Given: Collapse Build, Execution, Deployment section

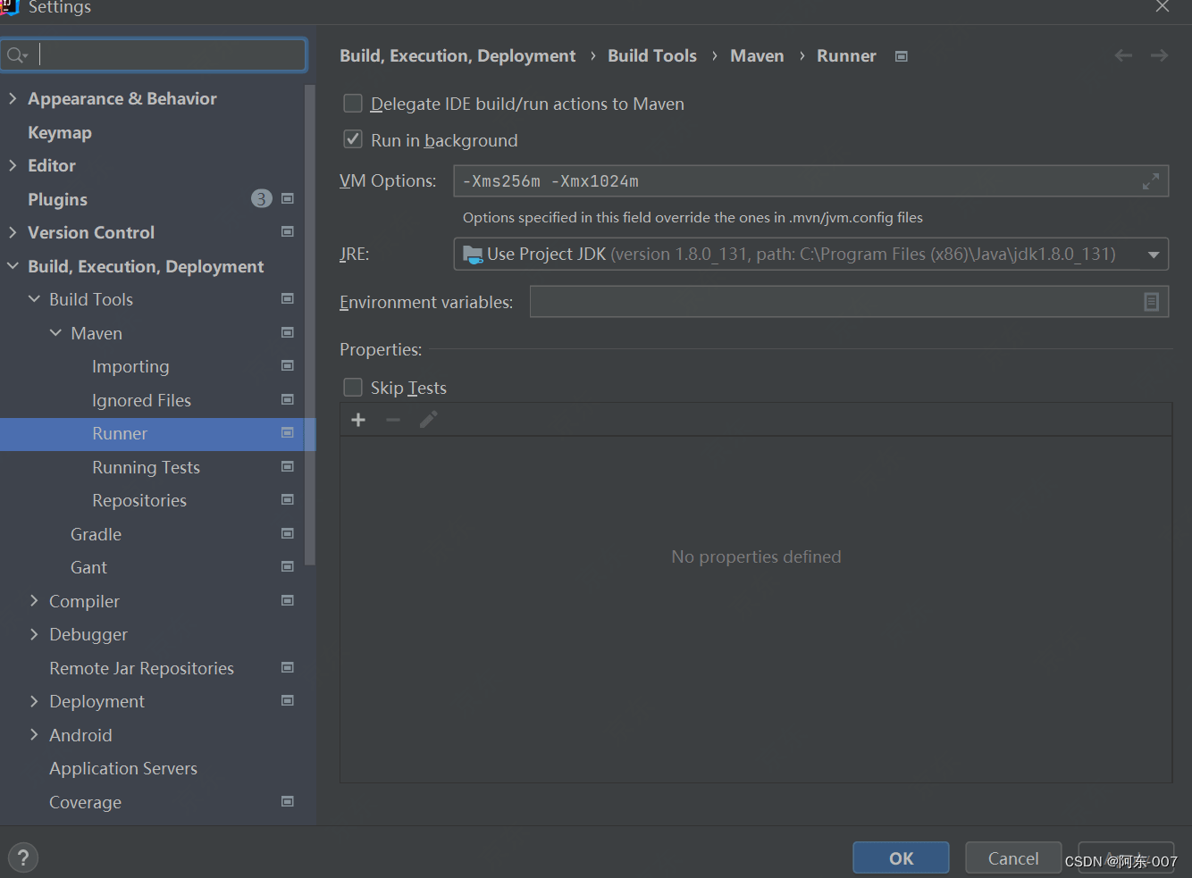Looking at the screenshot, I should [x=13, y=266].
